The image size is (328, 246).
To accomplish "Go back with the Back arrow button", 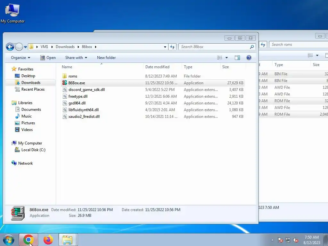I will pyautogui.click(x=10, y=47).
